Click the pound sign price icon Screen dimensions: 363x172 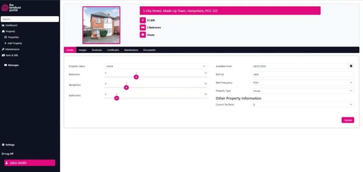click(x=143, y=20)
